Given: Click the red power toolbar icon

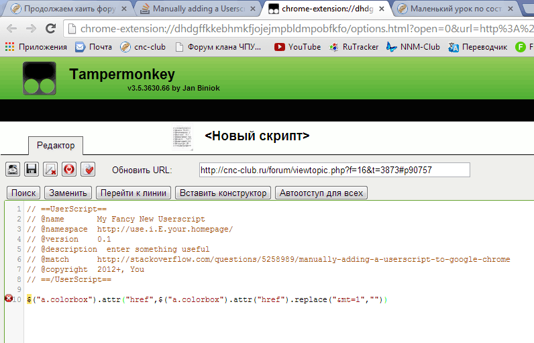Looking at the screenshot, I should coord(69,169).
